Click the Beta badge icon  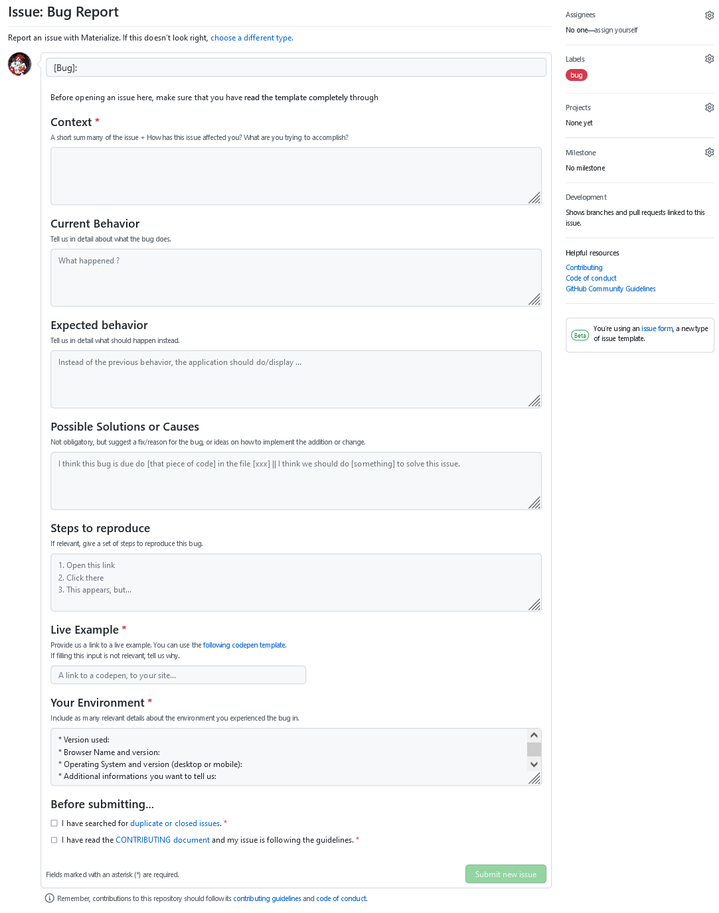[x=580, y=335]
